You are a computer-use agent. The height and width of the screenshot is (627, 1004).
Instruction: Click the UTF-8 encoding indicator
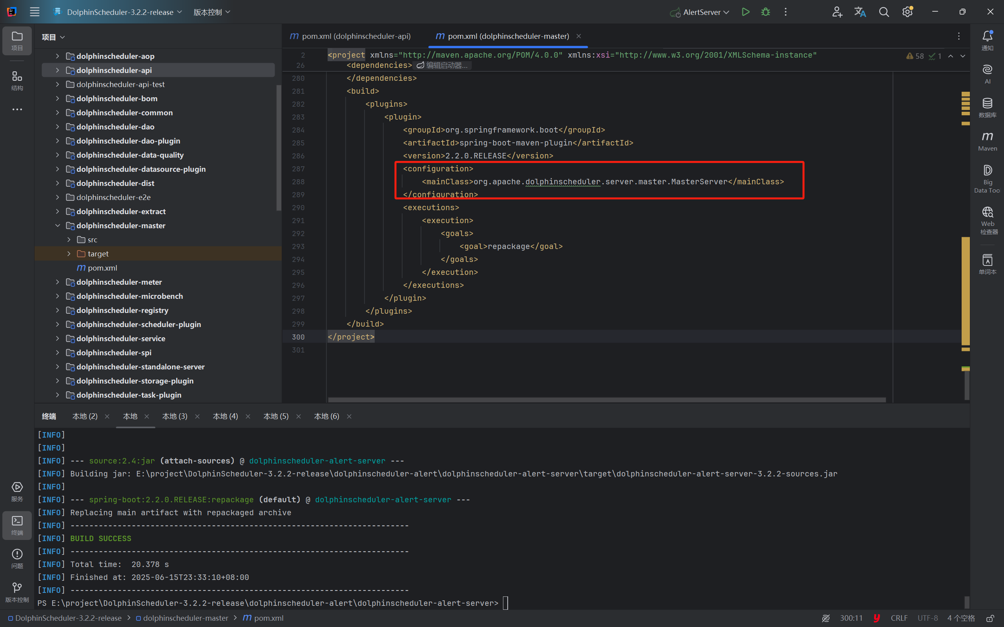(927, 618)
